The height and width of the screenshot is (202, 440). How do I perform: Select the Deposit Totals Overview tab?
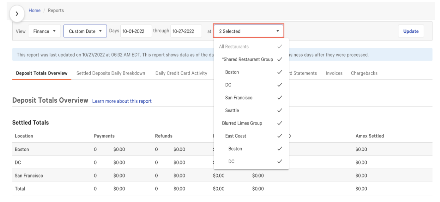pyautogui.click(x=41, y=73)
